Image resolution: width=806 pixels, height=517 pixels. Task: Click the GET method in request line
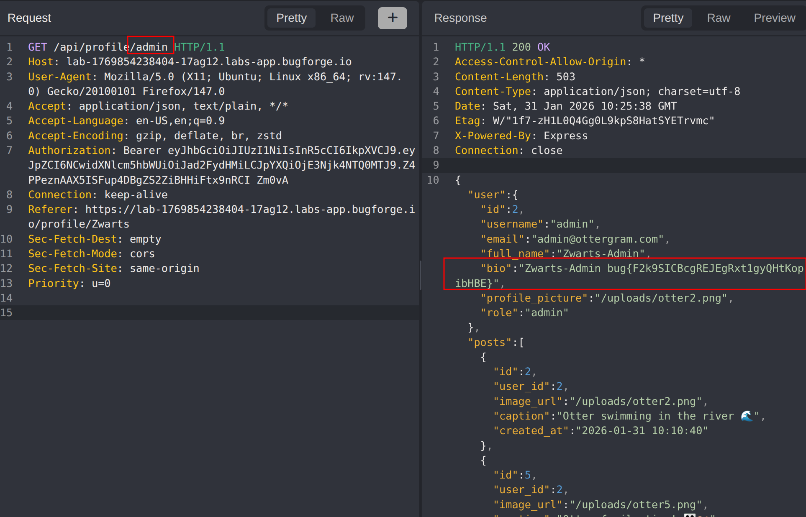(x=37, y=47)
